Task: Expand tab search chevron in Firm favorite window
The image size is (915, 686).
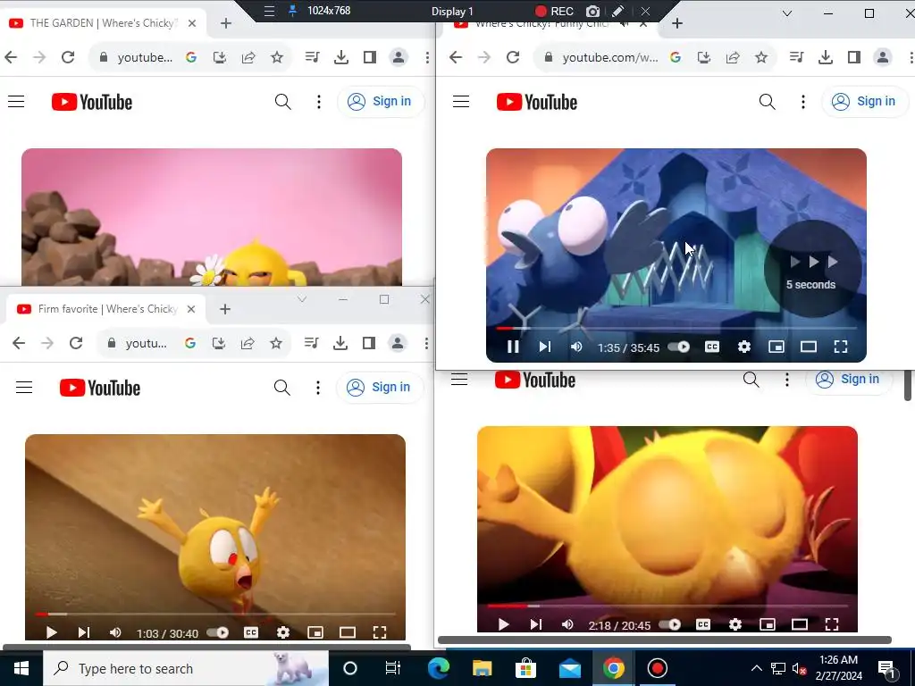Action: [302, 299]
